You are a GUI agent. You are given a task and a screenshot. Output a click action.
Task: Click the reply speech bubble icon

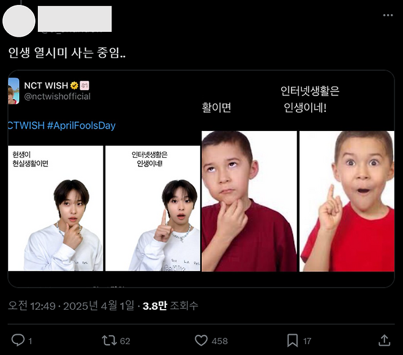[18, 340]
